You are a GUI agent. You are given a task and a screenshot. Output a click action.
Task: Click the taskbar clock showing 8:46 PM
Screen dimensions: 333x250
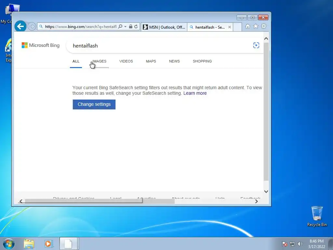(316, 244)
